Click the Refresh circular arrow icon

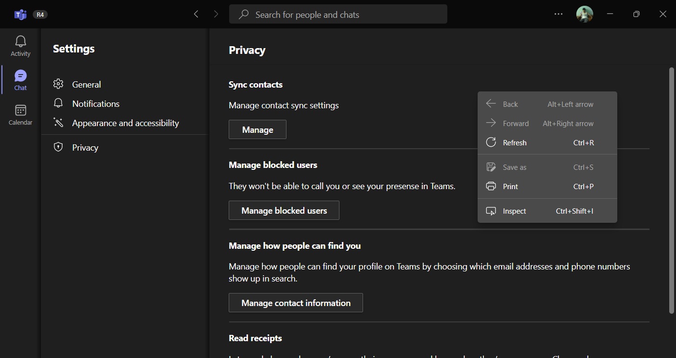(491, 142)
